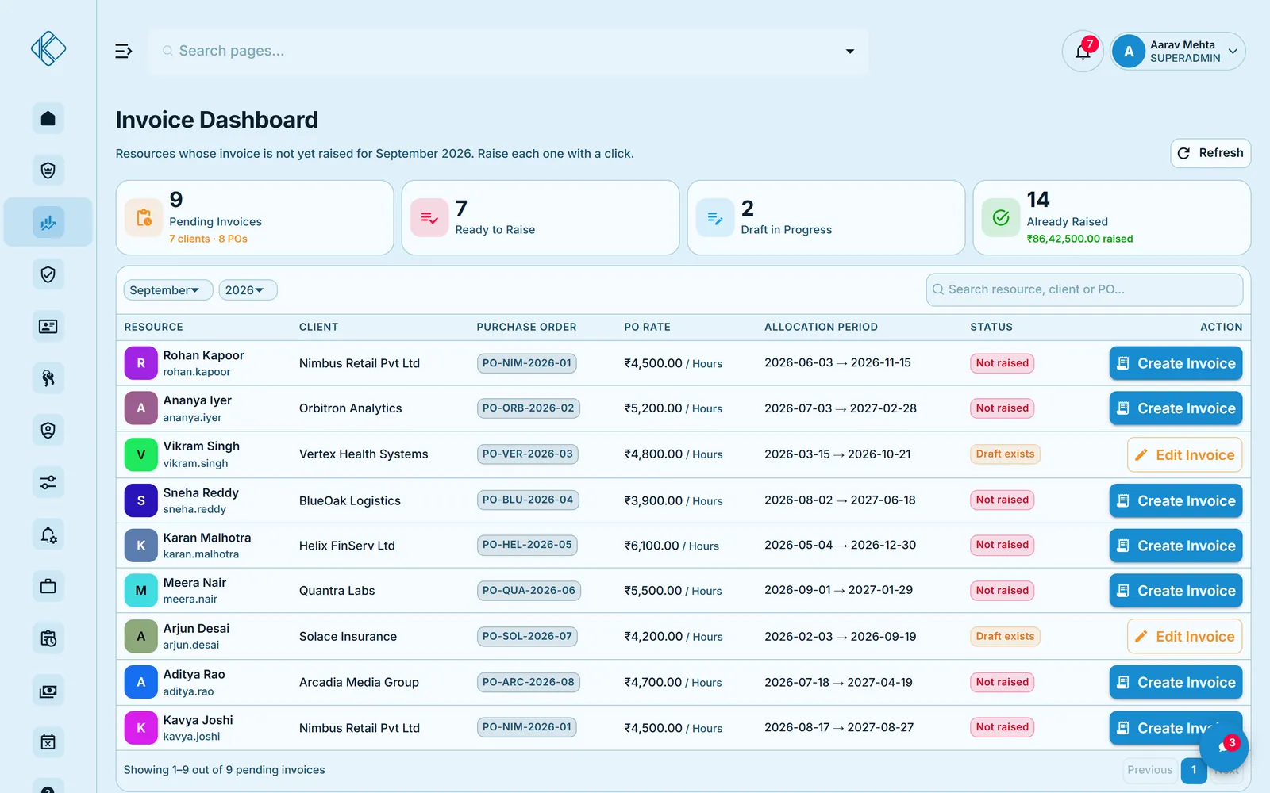Click Sneha Reddy's Not raised status badge
This screenshot has width=1270, height=793.
[1003, 500]
